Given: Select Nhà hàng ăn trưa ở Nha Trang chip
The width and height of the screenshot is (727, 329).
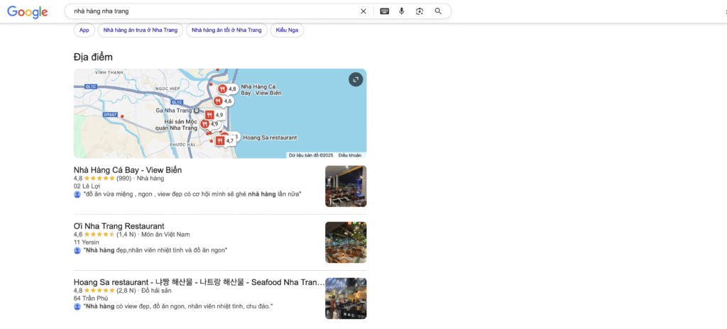Looking at the screenshot, I should (x=141, y=30).
